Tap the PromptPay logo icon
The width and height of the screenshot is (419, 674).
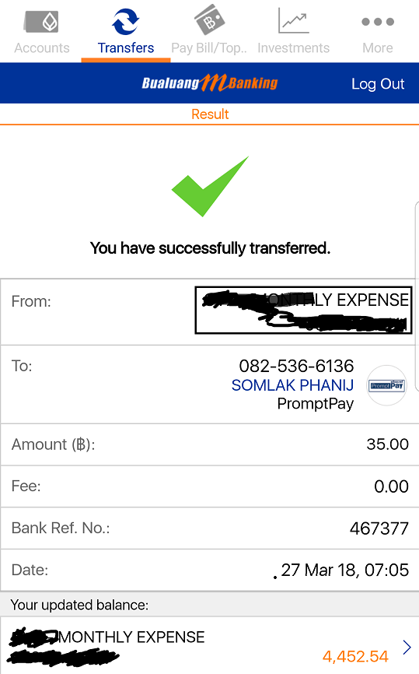387,385
